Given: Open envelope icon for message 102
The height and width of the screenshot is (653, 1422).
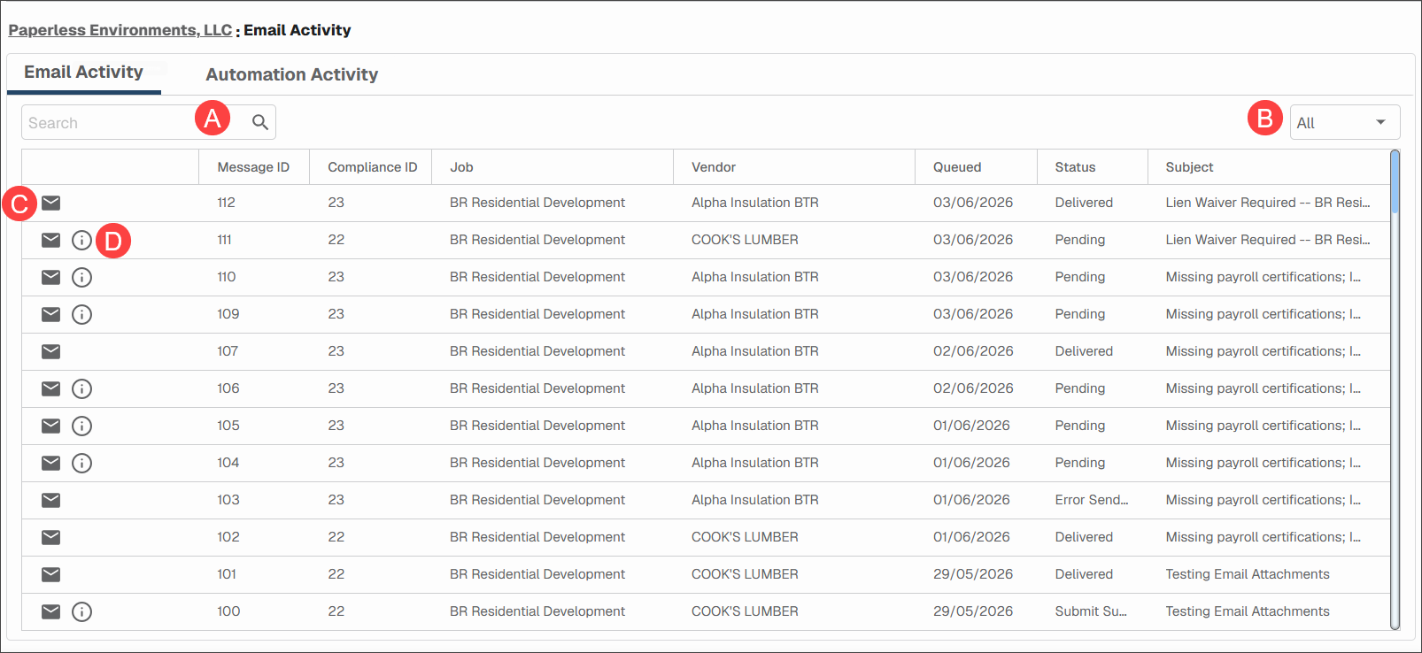Looking at the screenshot, I should pos(51,537).
